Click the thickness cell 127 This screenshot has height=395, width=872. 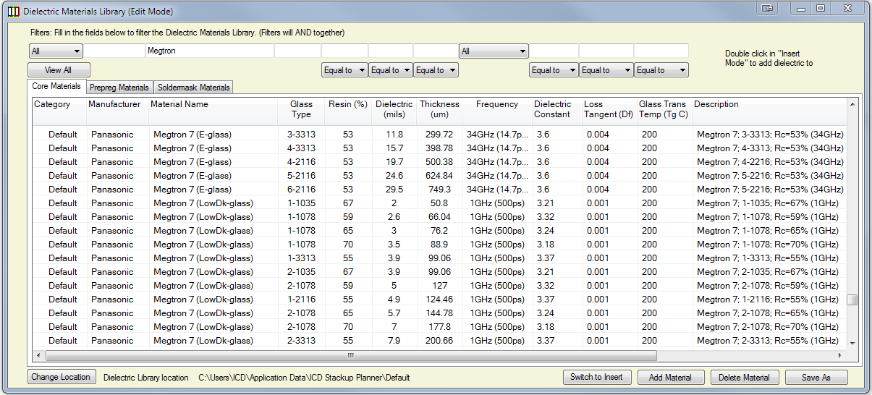point(439,285)
